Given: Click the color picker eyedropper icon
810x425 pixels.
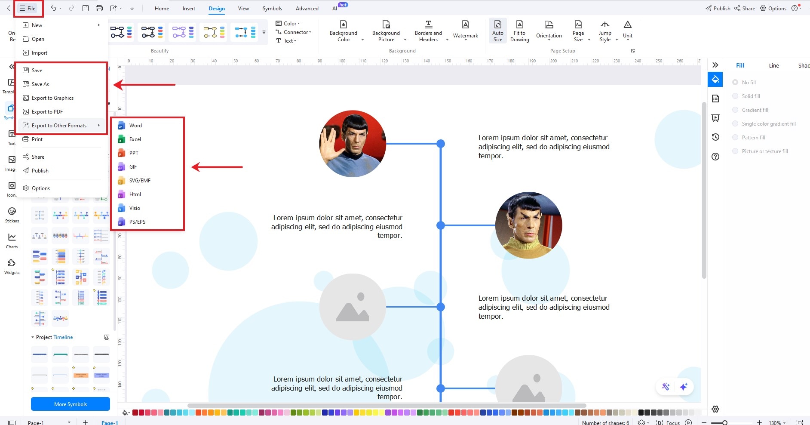Looking at the screenshot, I should point(126,413).
